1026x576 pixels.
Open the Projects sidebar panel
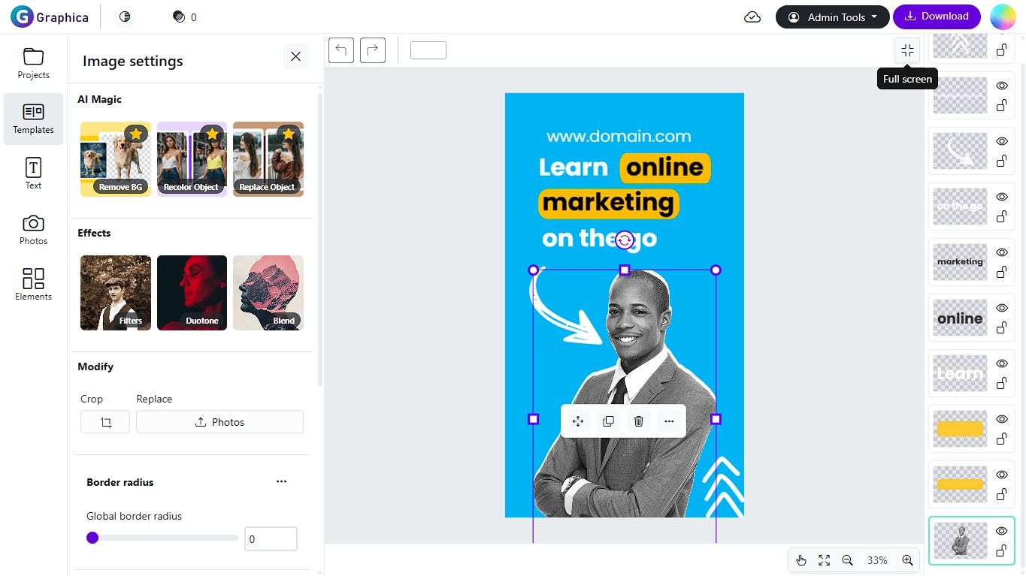(x=34, y=63)
